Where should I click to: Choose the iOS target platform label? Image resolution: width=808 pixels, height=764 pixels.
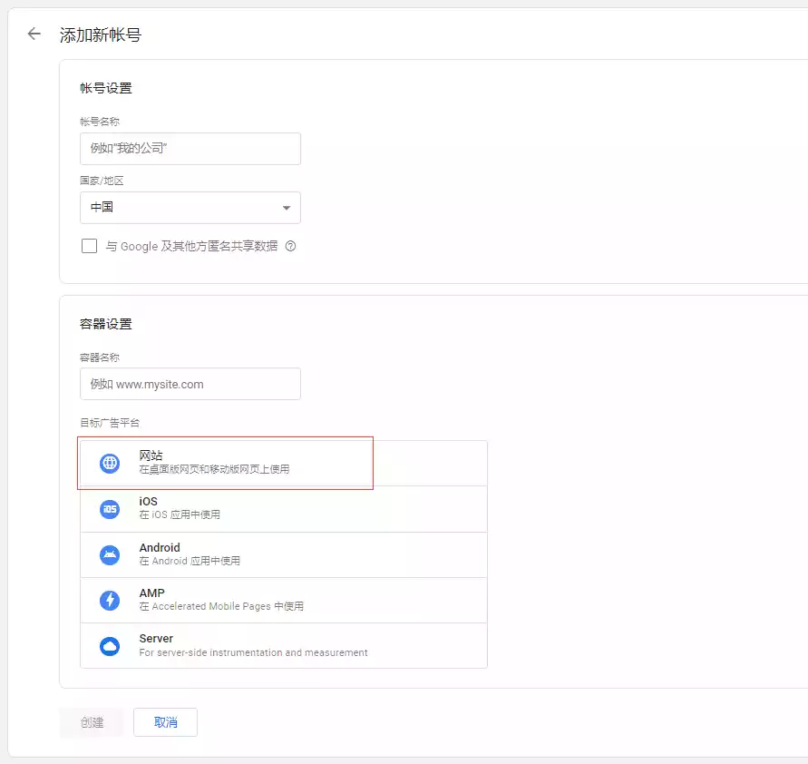click(149, 501)
